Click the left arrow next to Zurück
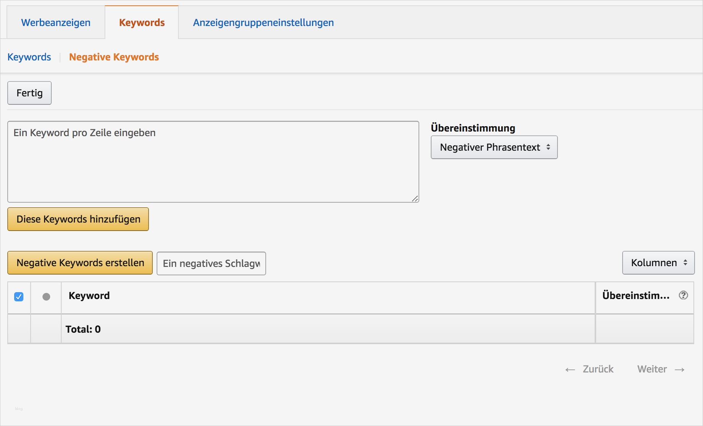 pyautogui.click(x=570, y=369)
